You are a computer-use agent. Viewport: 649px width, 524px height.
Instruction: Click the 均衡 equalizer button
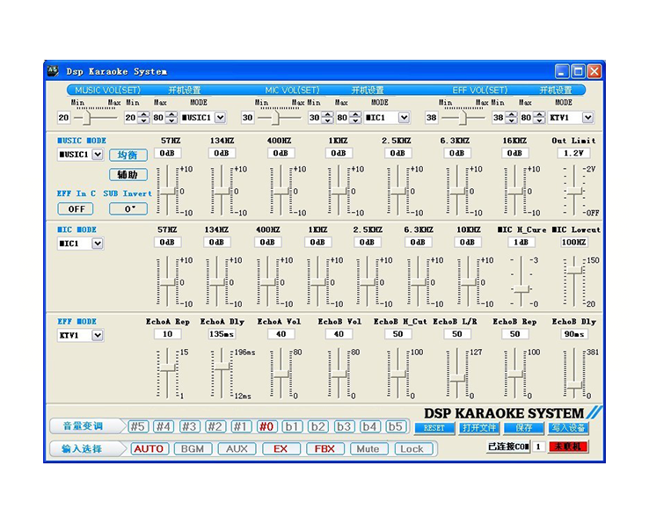(x=128, y=155)
